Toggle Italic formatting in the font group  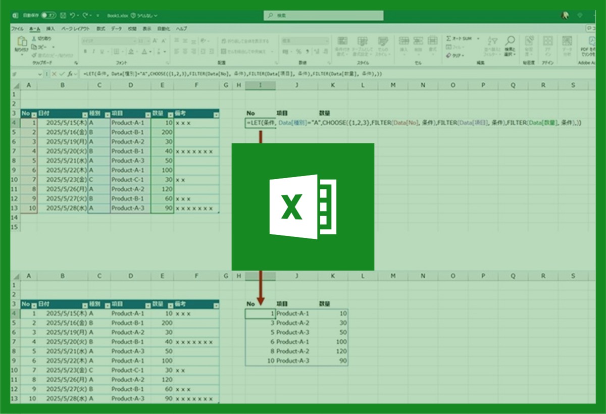click(x=93, y=51)
